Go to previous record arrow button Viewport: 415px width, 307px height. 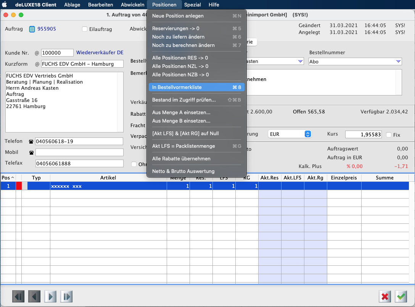(x=34, y=296)
